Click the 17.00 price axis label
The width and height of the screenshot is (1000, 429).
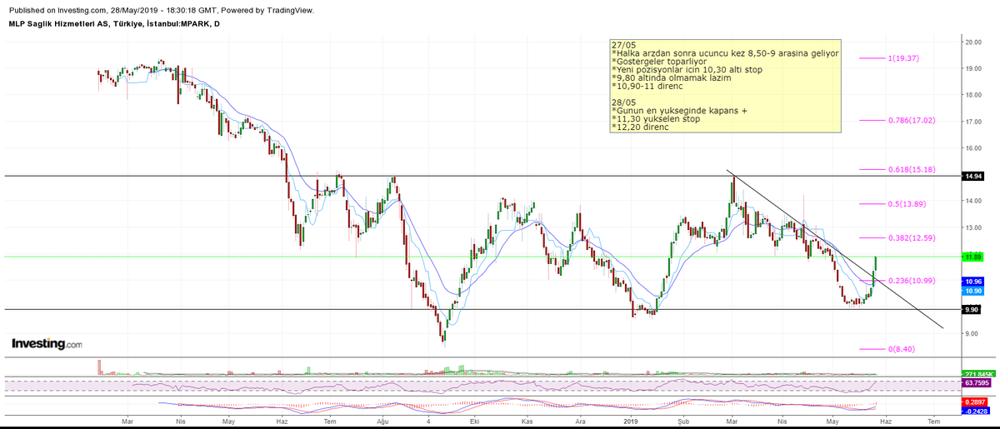[973, 122]
